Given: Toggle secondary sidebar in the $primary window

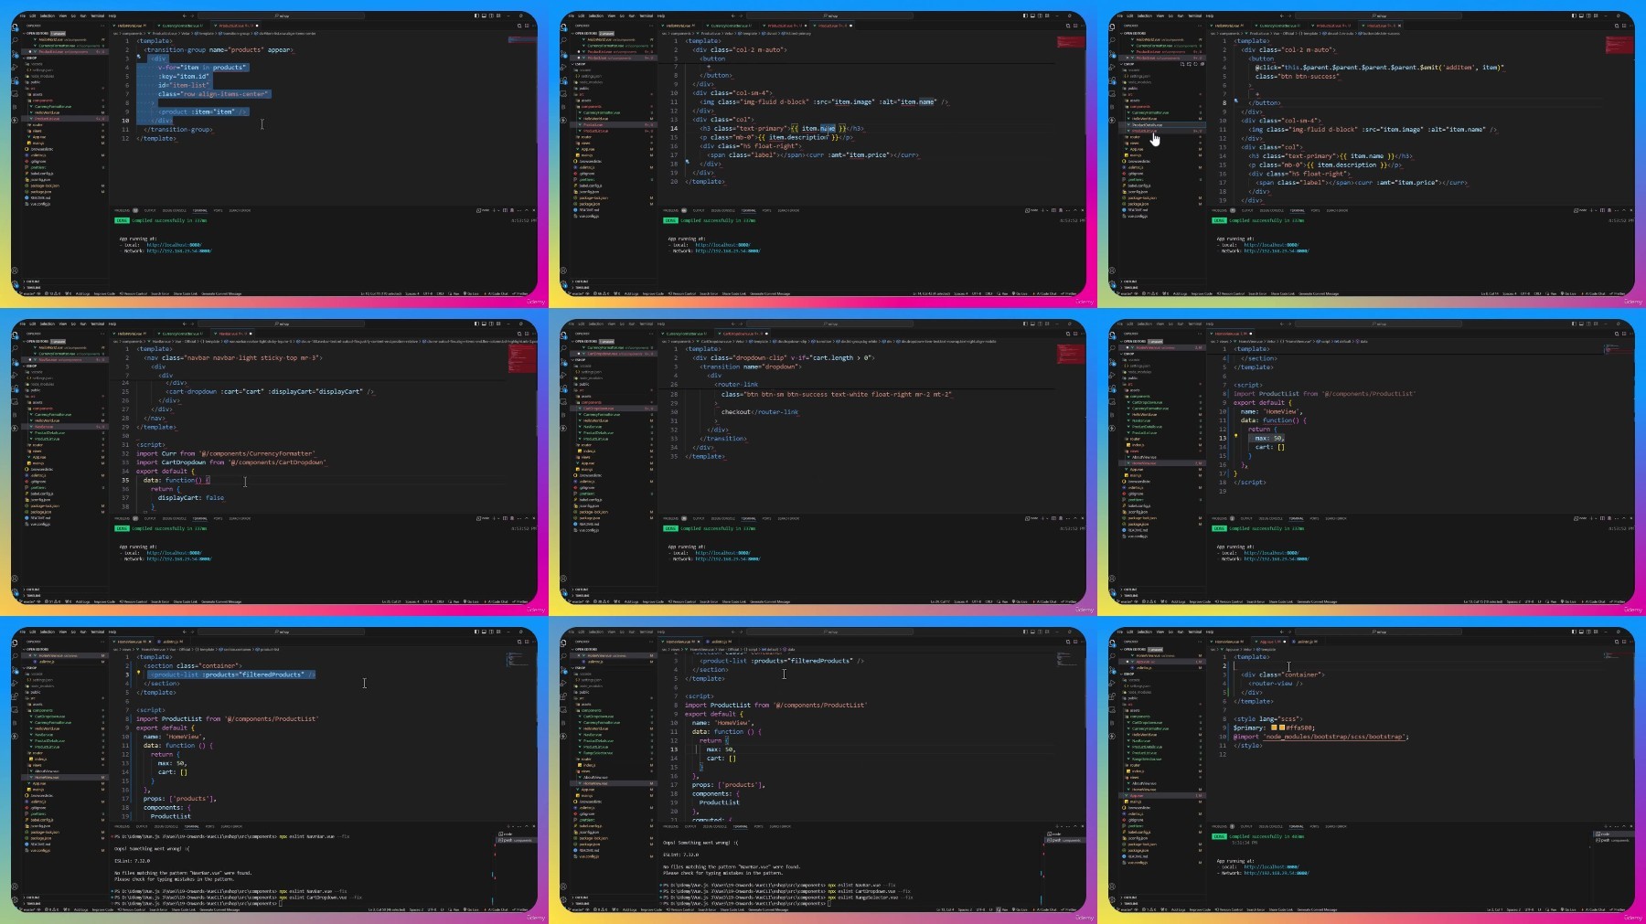Looking at the screenshot, I should pyautogui.click(x=1589, y=632).
